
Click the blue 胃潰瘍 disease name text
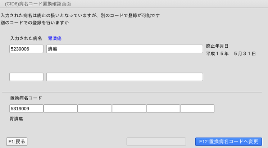point(55,38)
